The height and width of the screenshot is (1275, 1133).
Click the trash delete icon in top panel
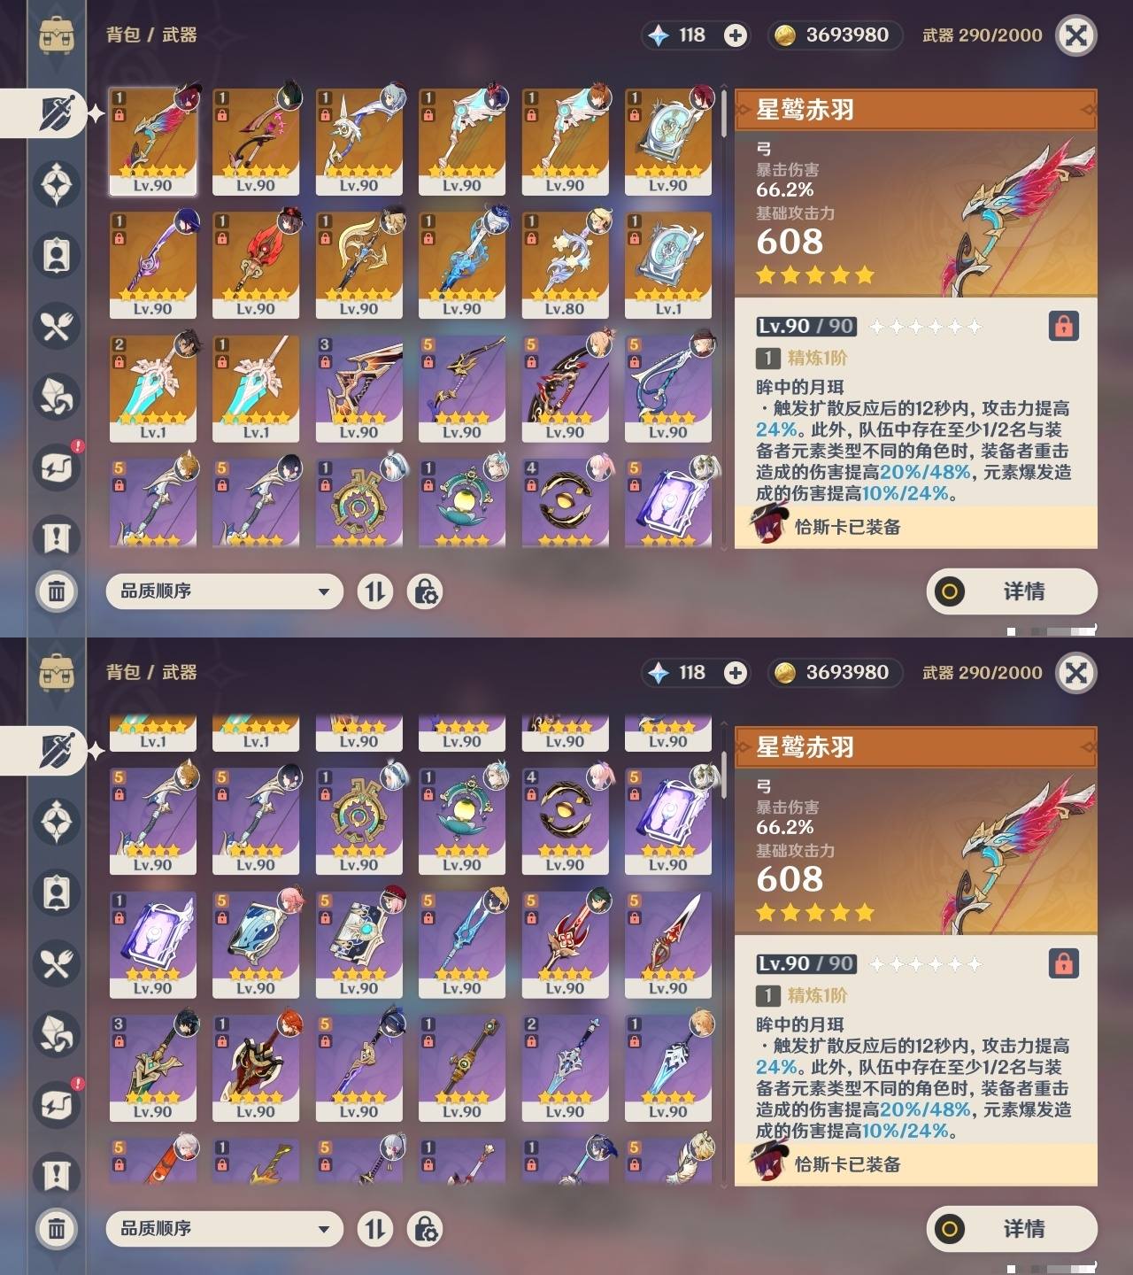click(57, 591)
